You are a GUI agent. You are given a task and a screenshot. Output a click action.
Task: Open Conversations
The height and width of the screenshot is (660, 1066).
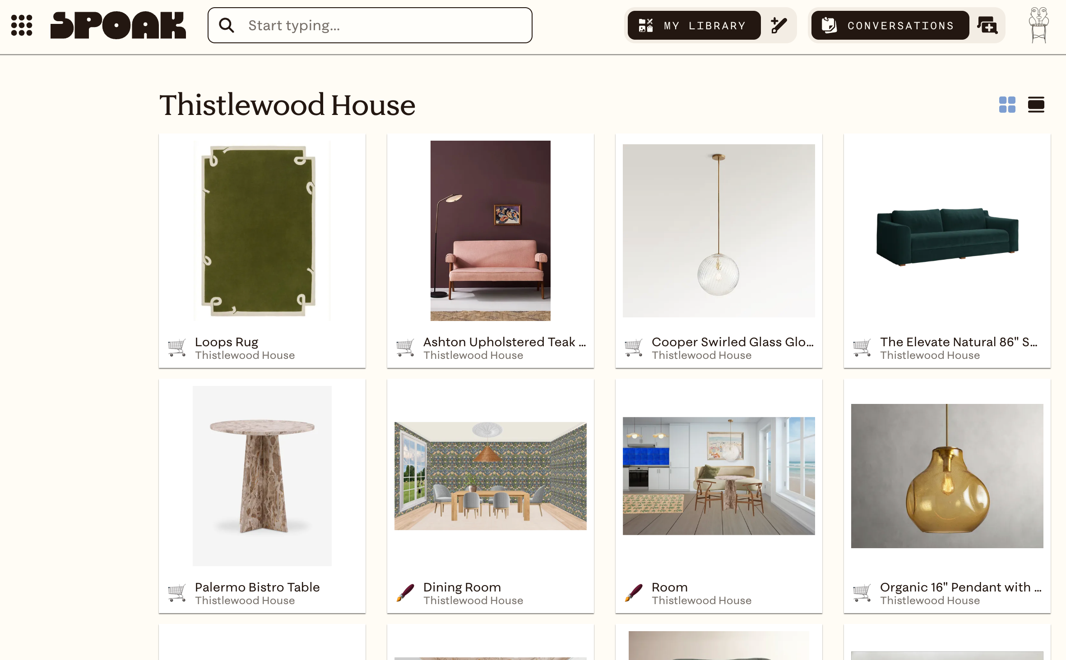[x=890, y=25]
